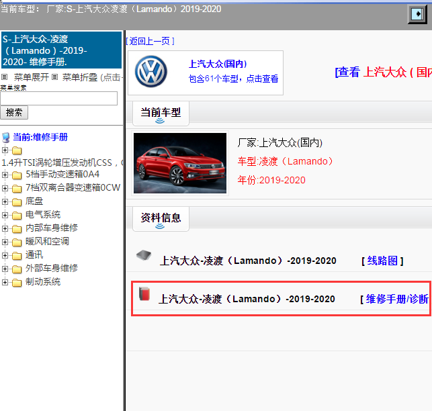
Task: Select the 7档双离合器变速箱0CW tree item
Action: (73, 187)
